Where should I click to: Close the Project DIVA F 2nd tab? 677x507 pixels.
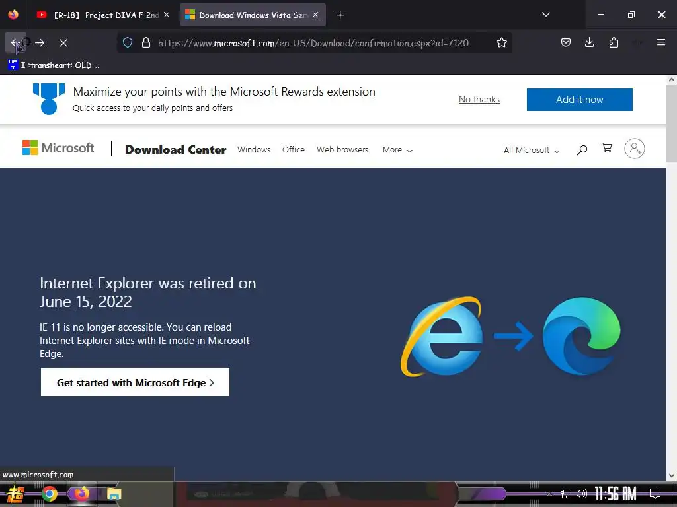(167, 15)
